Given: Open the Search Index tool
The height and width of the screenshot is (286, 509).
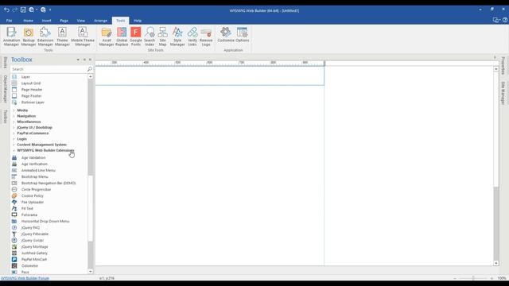Looking at the screenshot, I should pyautogui.click(x=150, y=37).
